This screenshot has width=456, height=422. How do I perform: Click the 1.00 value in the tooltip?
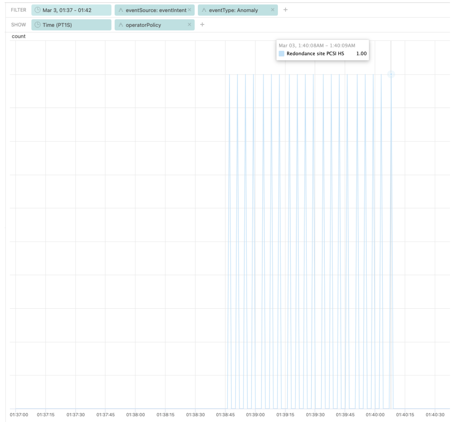361,53
